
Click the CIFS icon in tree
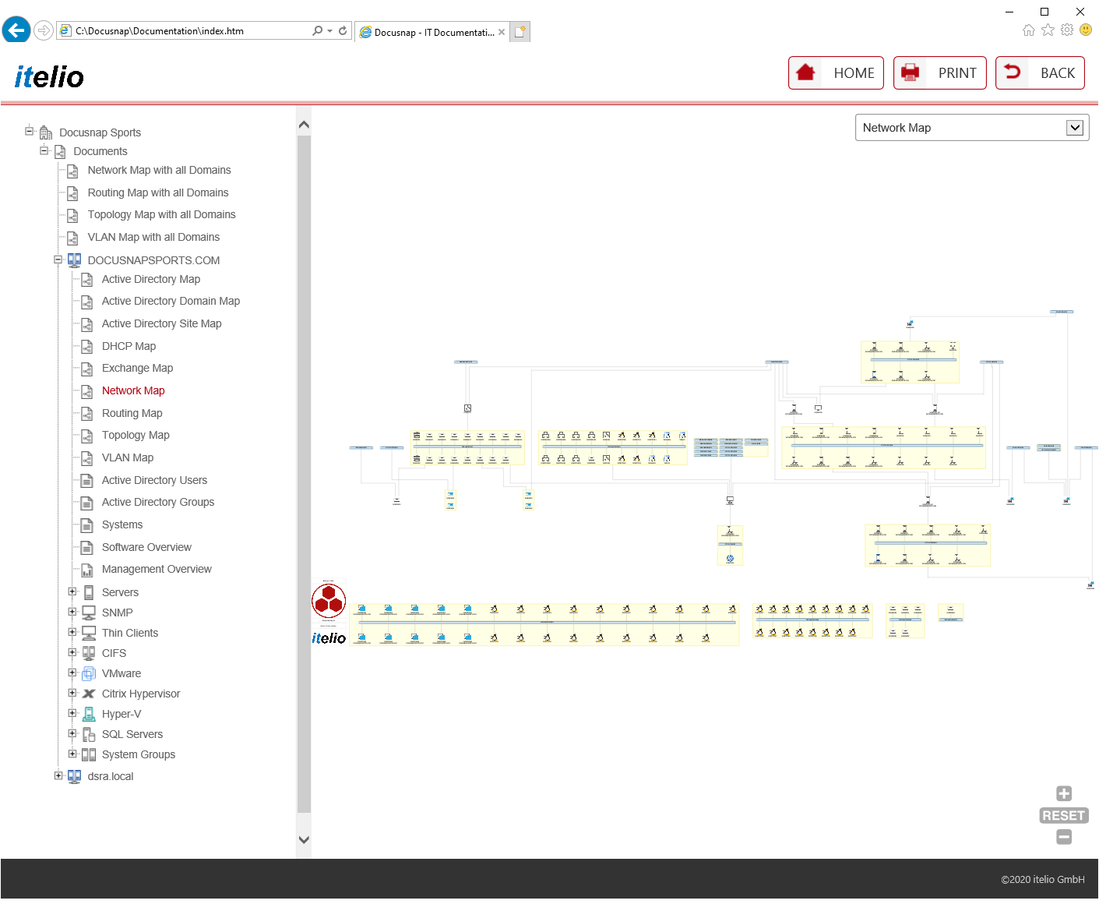tap(89, 653)
